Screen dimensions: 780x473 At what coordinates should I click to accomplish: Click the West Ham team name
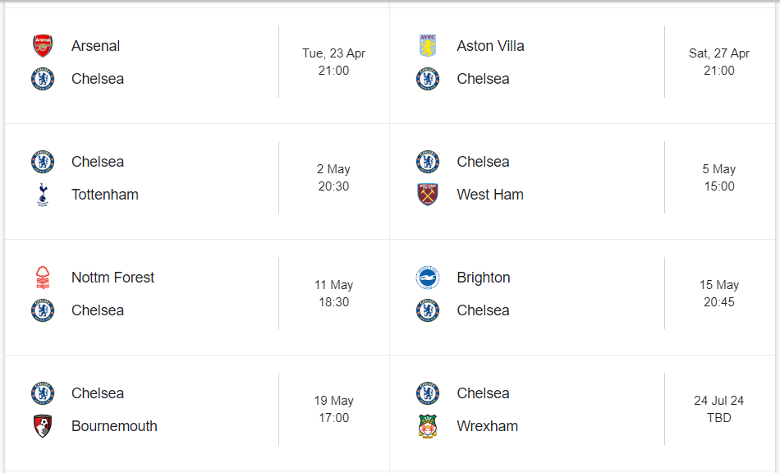click(x=490, y=195)
